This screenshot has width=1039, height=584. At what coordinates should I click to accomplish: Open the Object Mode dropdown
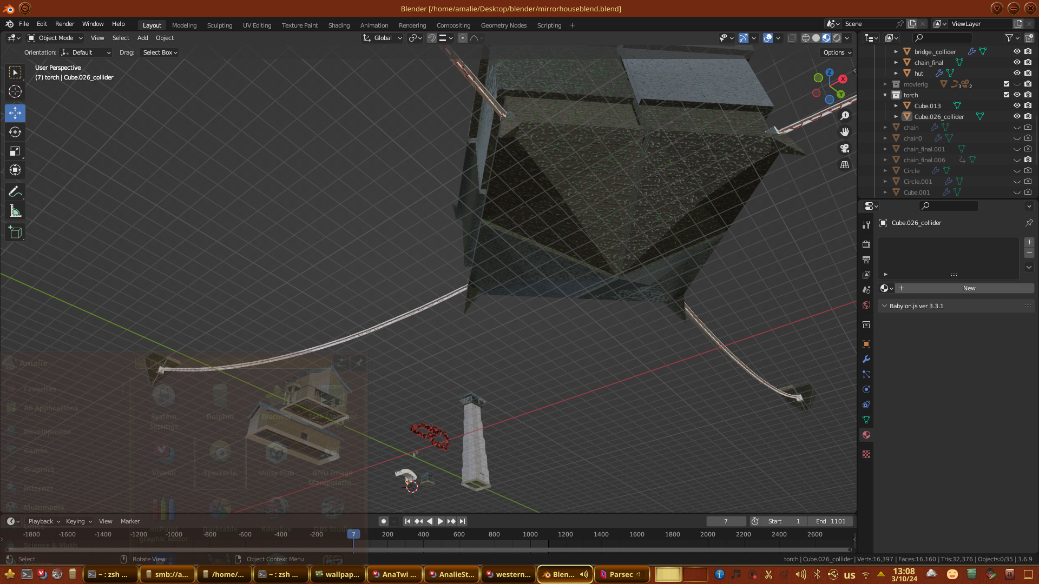pyautogui.click(x=55, y=38)
